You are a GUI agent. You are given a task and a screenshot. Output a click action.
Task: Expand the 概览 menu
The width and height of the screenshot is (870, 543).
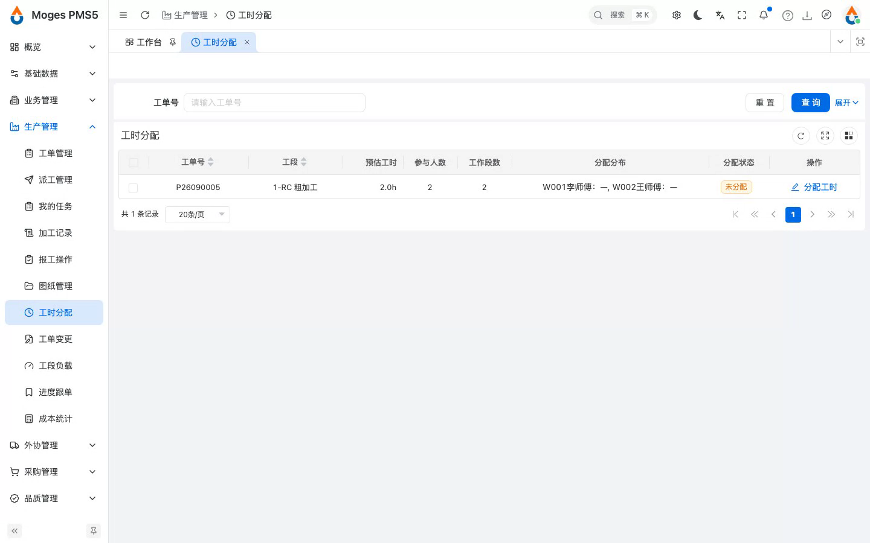coord(54,47)
